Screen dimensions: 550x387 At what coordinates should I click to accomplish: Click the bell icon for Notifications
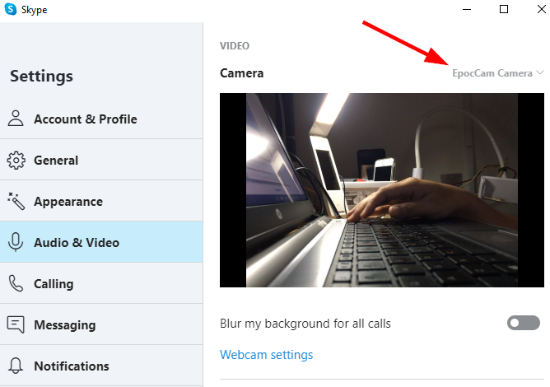pos(16,366)
